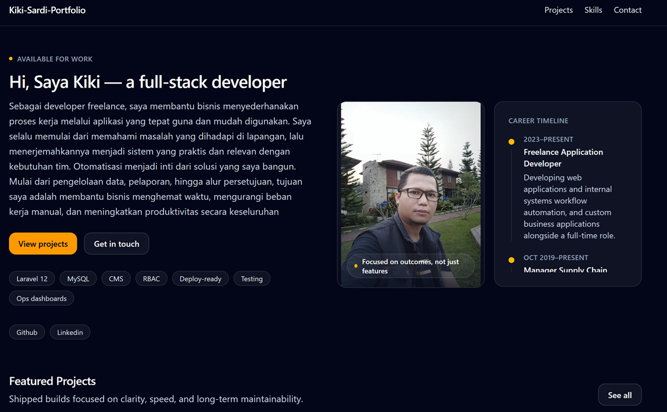The image size is (667, 412).
Task: Click the View projects button
Action: tap(42, 243)
